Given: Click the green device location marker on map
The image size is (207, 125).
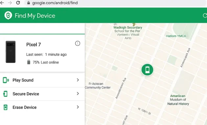Looking at the screenshot, I should tap(147, 70).
